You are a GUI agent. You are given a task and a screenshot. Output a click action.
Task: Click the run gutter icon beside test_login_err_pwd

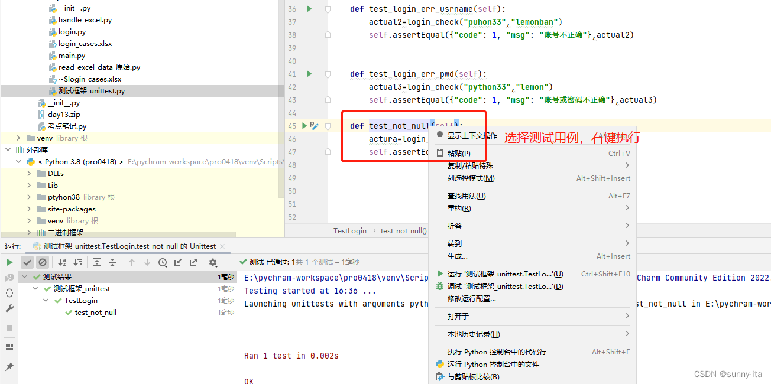(x=308, y=74)
